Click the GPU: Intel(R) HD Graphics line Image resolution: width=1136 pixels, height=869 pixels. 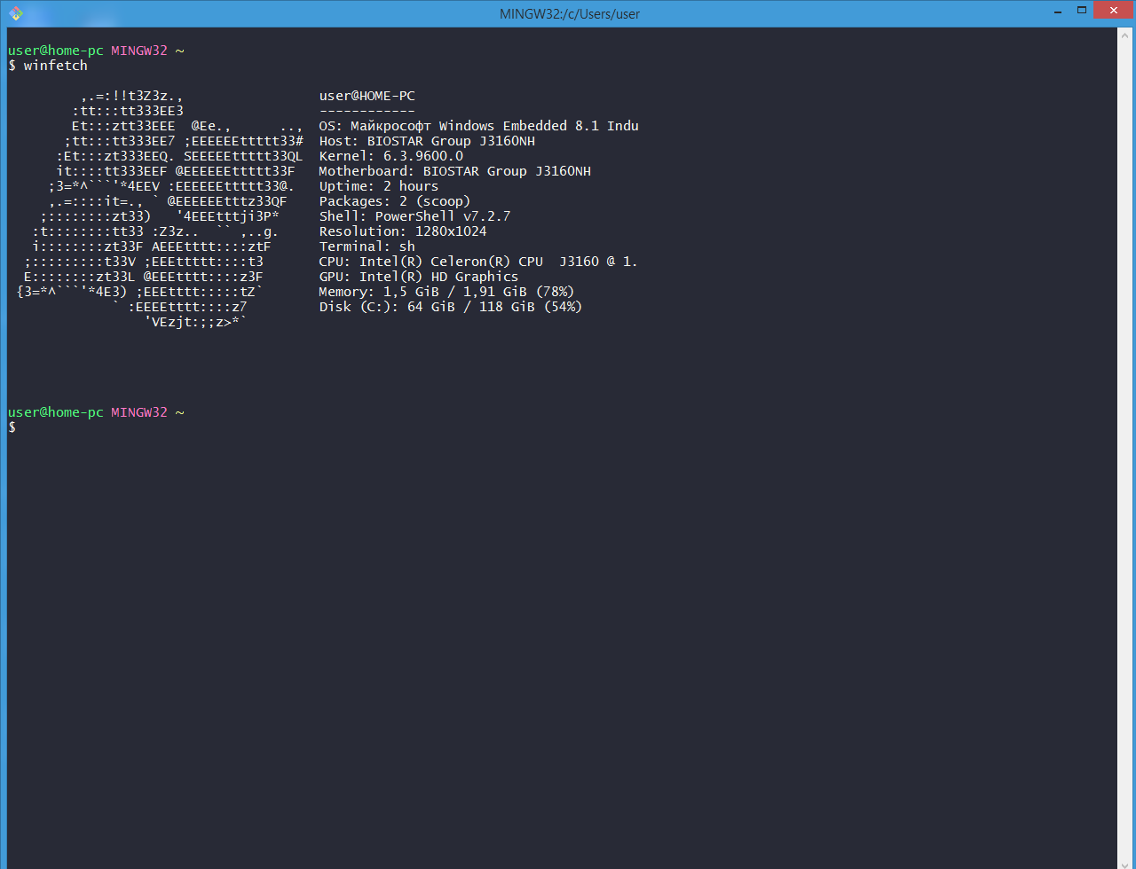pos(419,277)
